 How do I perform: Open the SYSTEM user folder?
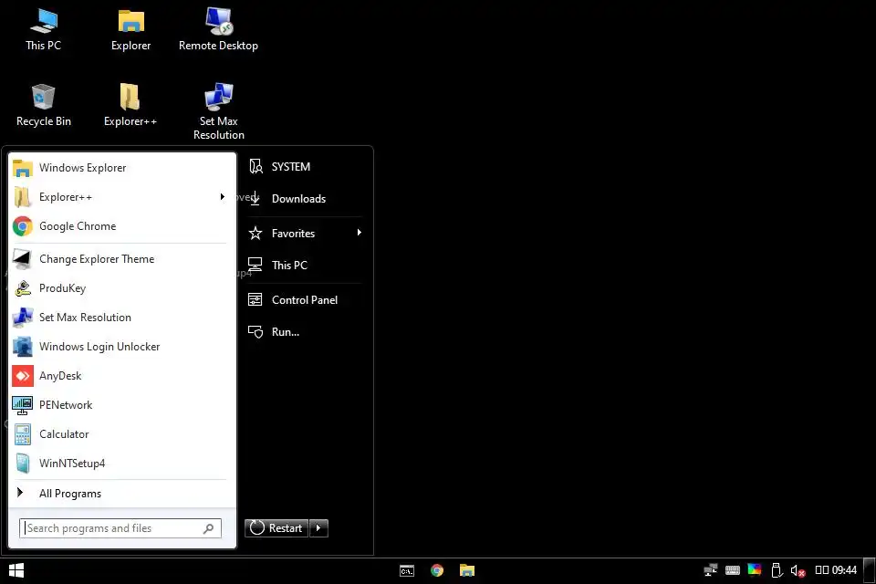click(x=305, y=167)
